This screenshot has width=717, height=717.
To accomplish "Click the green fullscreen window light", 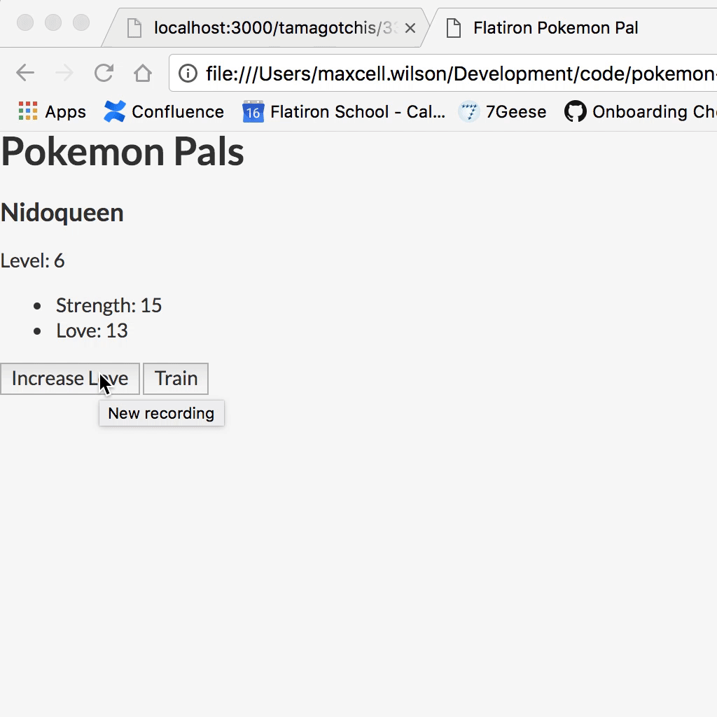I will (x=81, y=22).
